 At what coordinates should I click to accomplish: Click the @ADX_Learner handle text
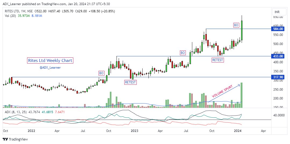pos(50,68)
